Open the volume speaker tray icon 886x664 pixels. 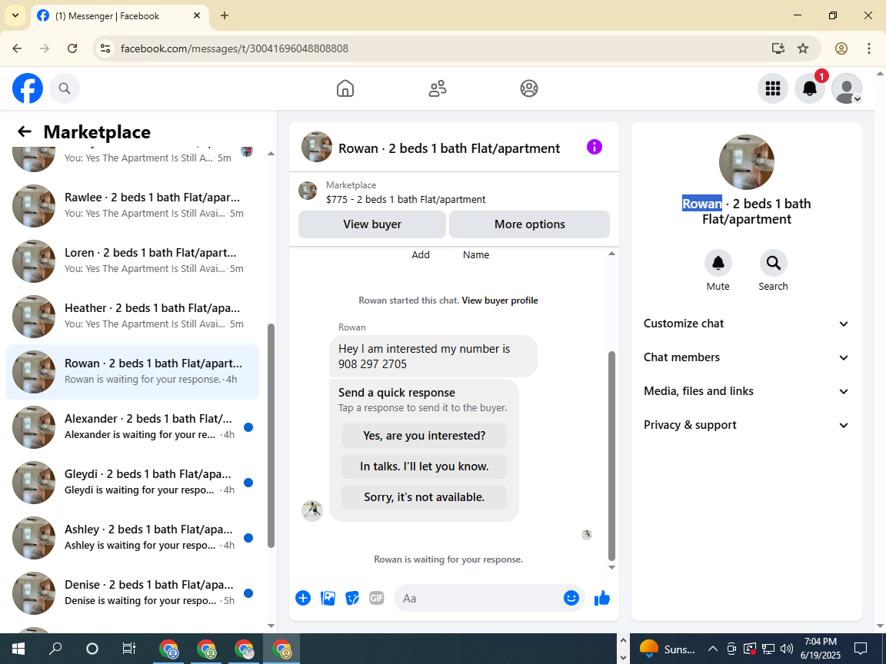click(x=787, y=648)
